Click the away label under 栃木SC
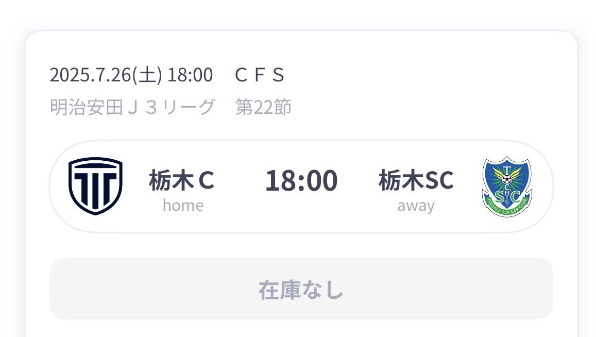Image resolution: width=596 pixels, height=337 pixels. pyautogui.click(x=416, y=206)
